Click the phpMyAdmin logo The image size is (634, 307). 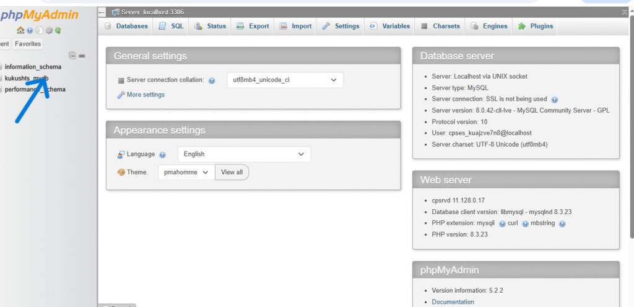coord(39,15)
